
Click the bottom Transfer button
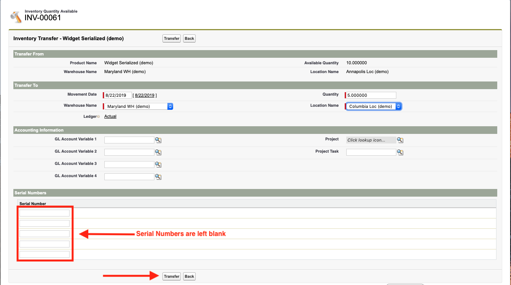(172, 276)
